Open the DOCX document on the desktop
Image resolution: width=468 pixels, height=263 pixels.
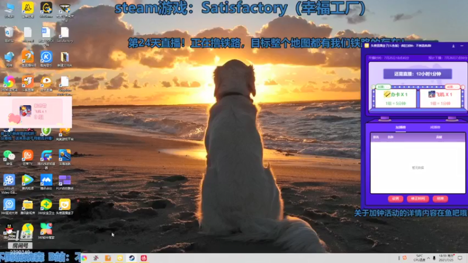46,36
